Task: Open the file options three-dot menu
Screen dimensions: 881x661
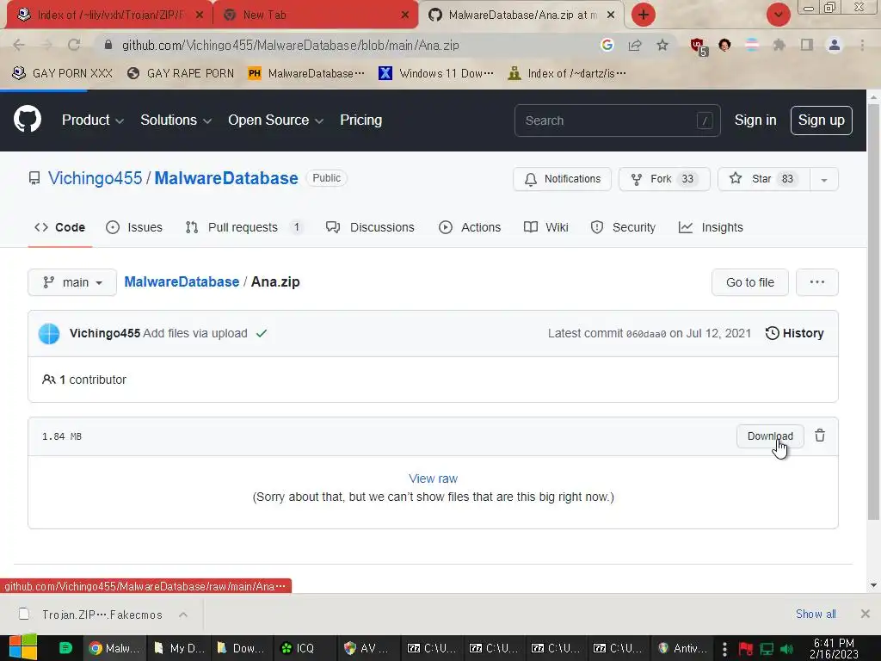Action: click(817, 282)
